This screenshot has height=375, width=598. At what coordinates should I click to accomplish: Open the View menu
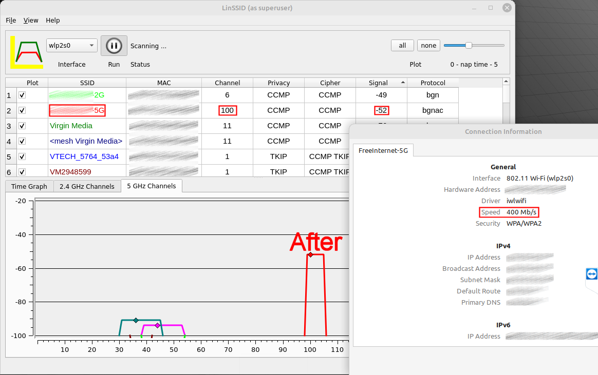point(31,21)
